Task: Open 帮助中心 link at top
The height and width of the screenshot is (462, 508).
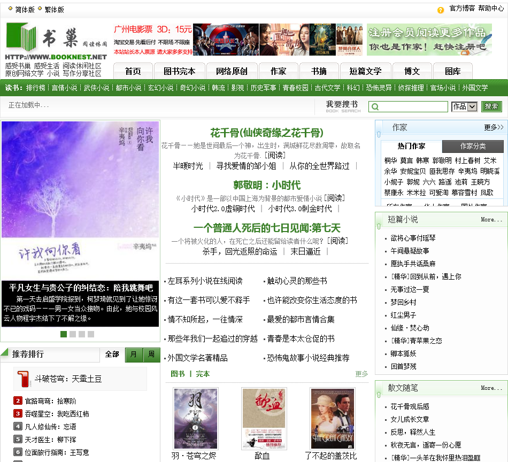Action: (491, 9)
